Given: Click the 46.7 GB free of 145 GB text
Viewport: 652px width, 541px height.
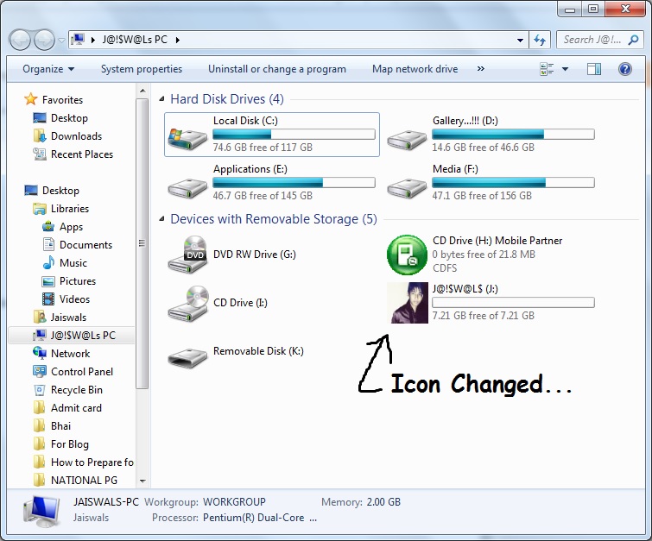Looking at the screenshot, I should click(x=263, y=196).
